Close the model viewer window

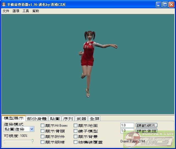click(172, 4)
